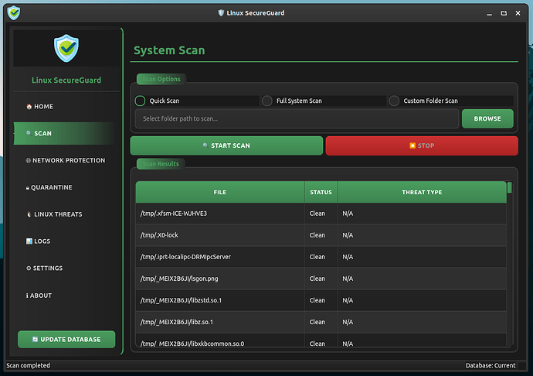Open the About page
This screenshot has width=533, height=376.
39,296
